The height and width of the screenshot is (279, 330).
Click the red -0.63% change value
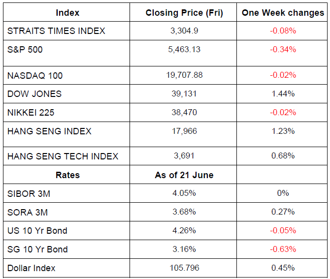pos(283,249)
